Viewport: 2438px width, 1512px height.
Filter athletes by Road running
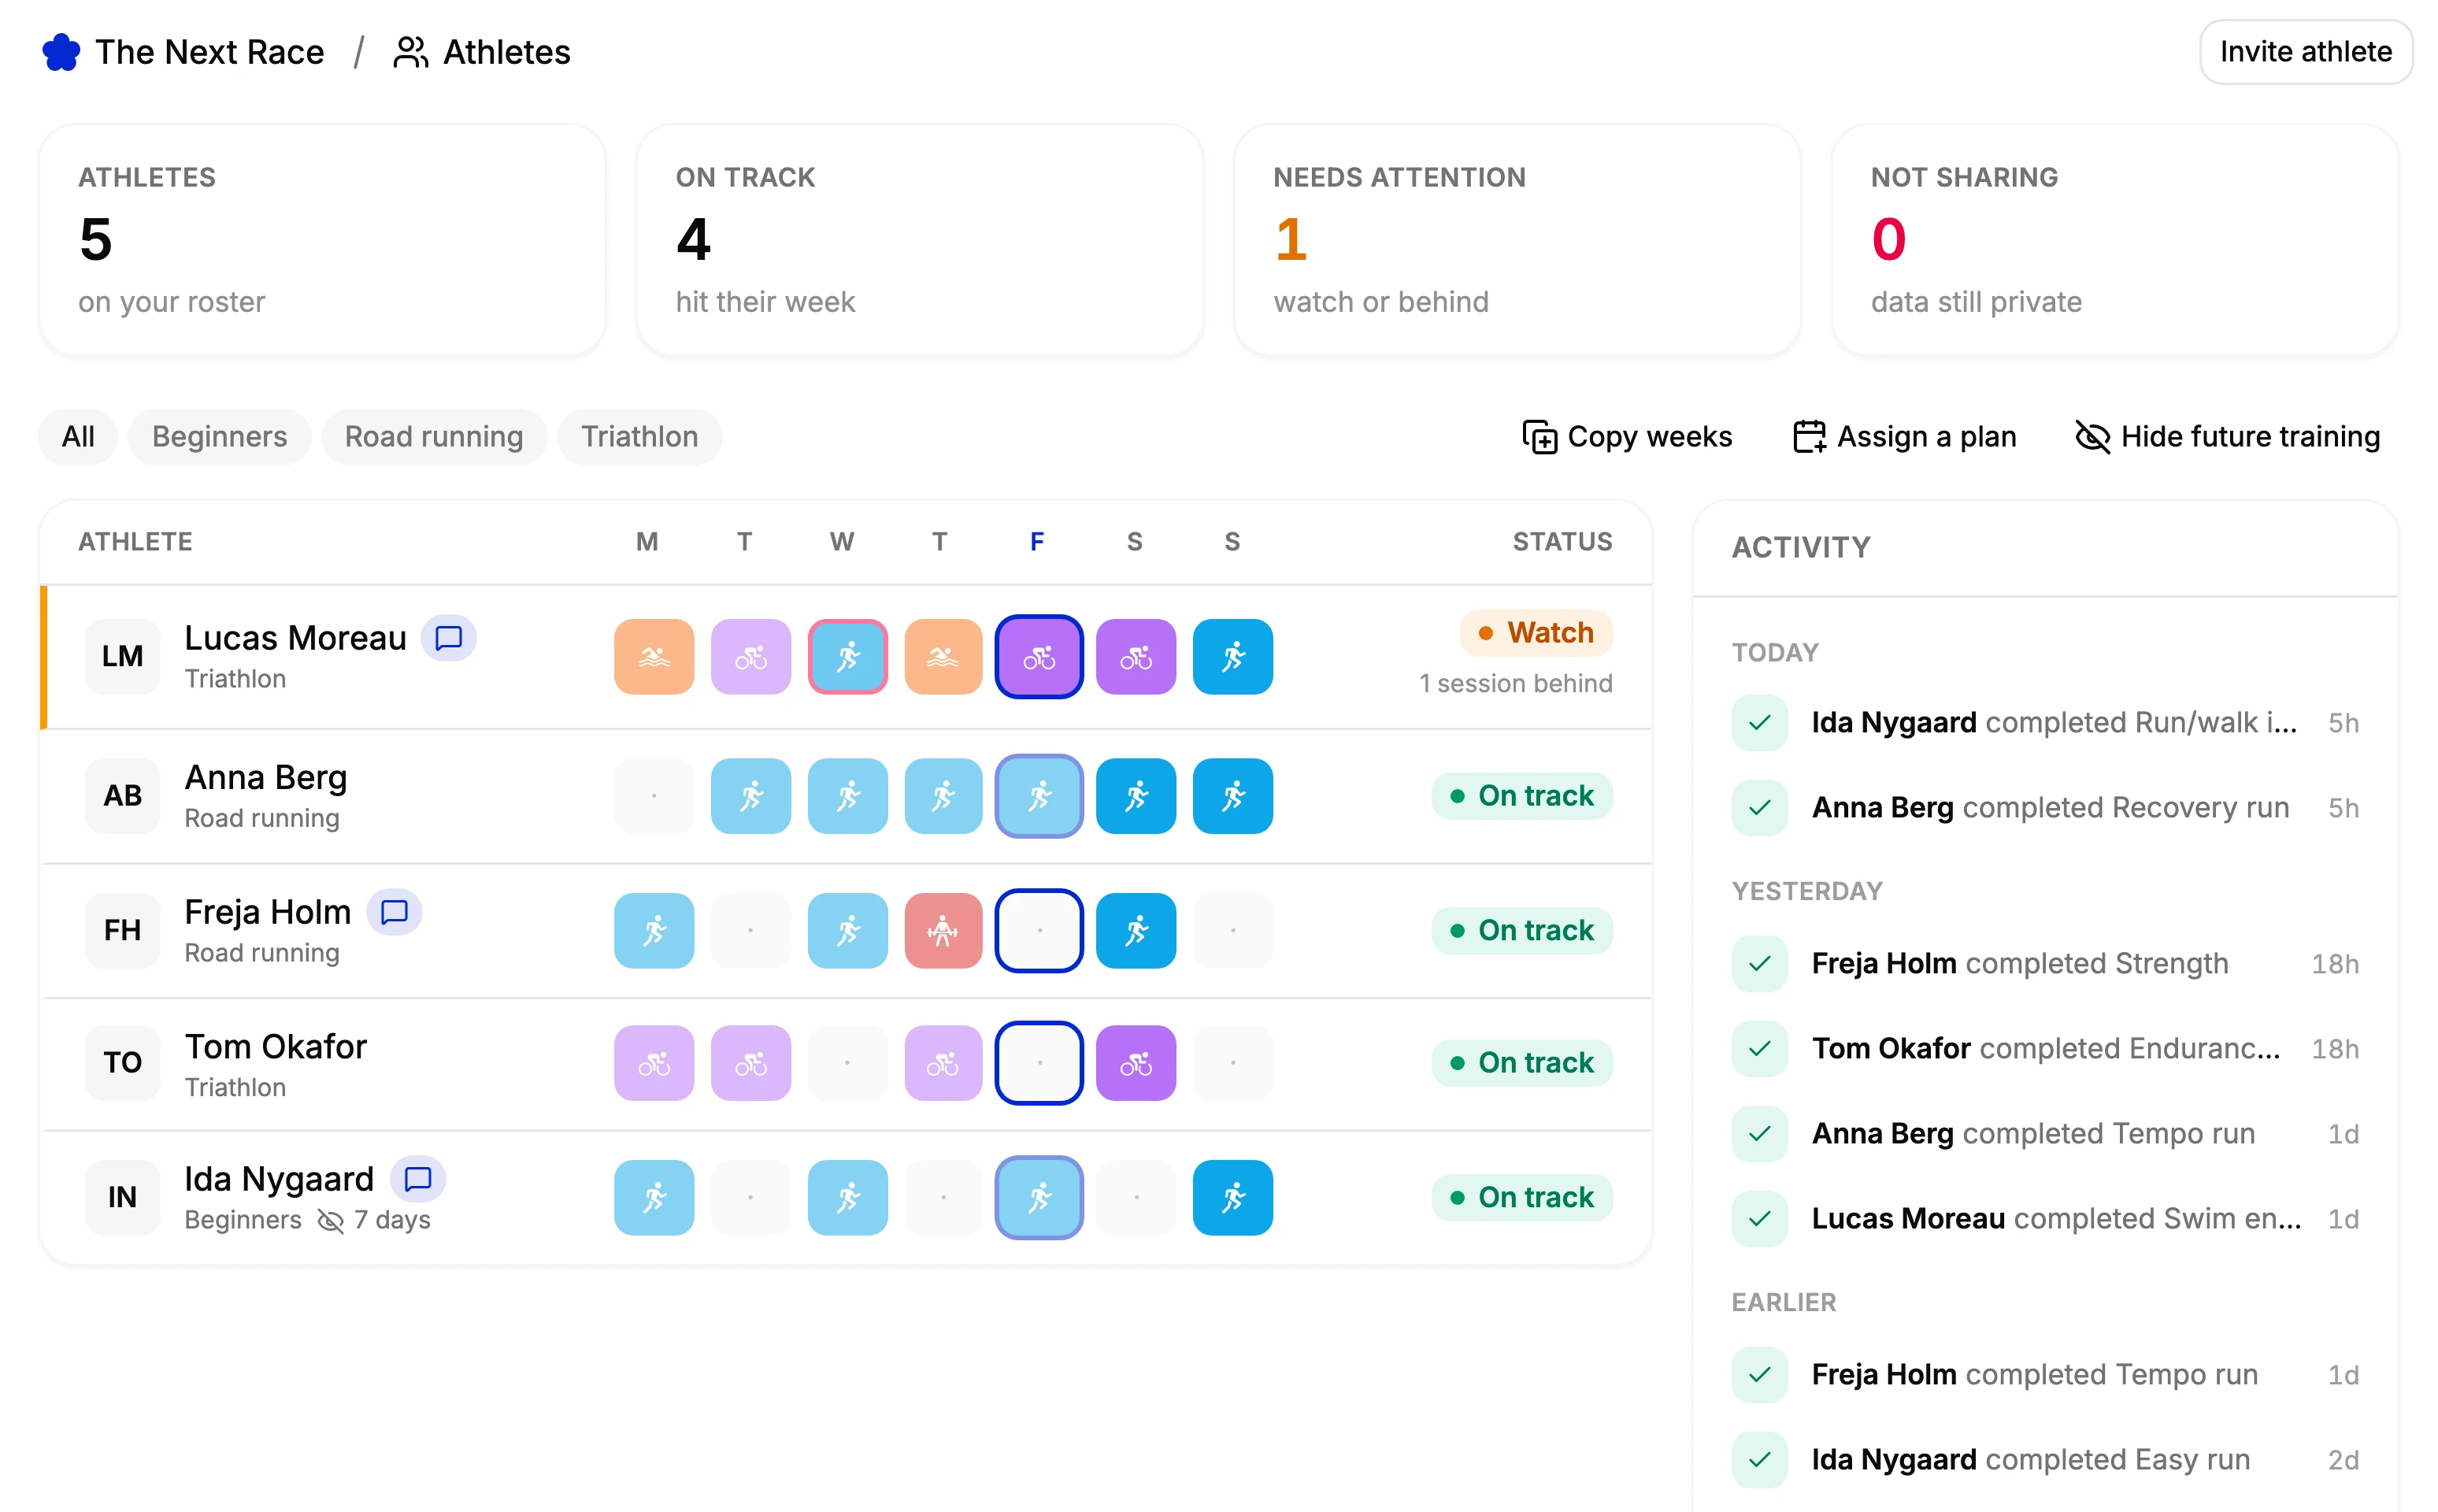[x=434, y=437]
